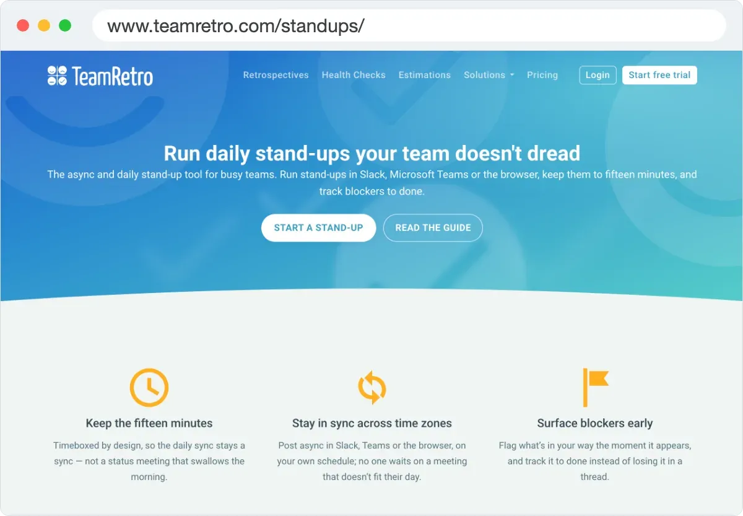Click the orange sync arrows icon
Screen dimensions: 743x516
coord(372,387)
